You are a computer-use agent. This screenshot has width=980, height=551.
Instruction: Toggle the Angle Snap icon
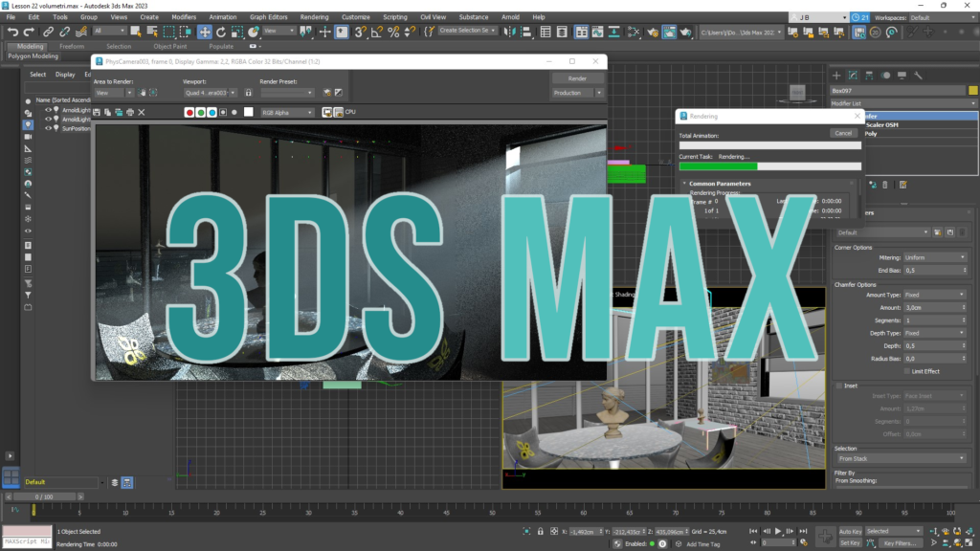tap(377, 32)
